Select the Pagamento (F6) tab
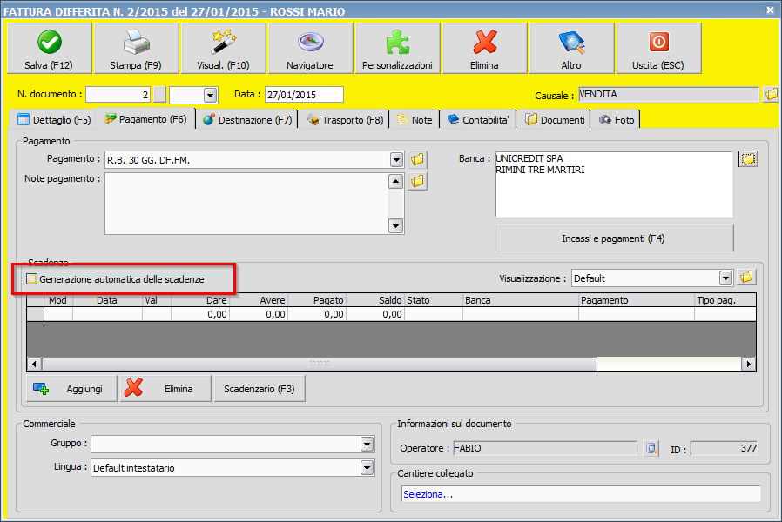This screenshot has width=782, height=522. tap(145, 118)
